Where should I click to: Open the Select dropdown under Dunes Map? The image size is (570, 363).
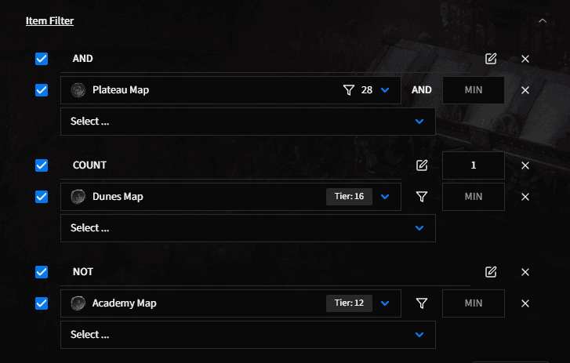pos(248,228)
